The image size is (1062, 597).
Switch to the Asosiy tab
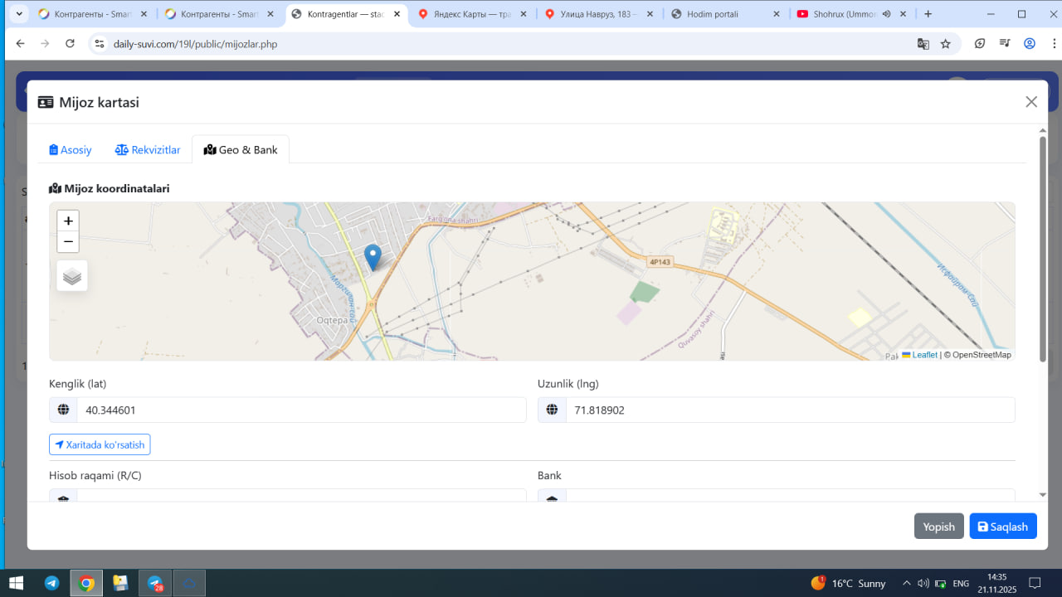[71, 150]
